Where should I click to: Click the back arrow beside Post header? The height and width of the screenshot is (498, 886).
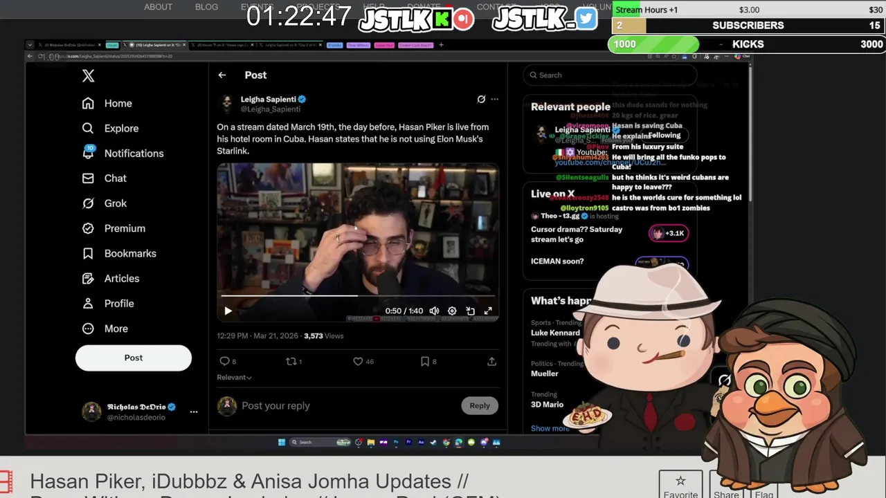tap(221, 75)
